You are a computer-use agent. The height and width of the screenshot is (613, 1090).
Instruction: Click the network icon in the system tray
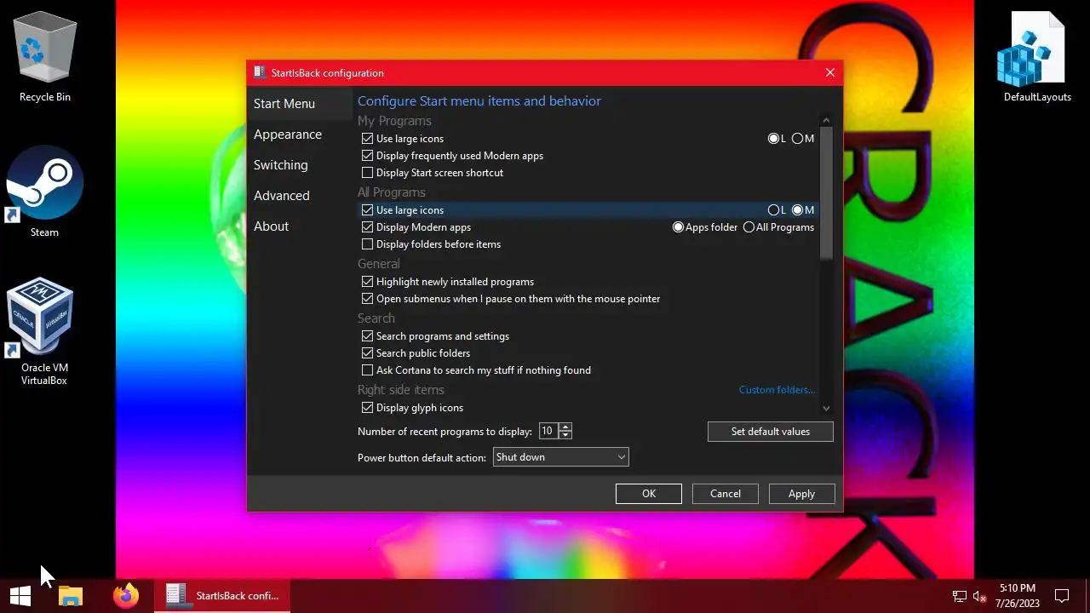(x=959, y=596)
